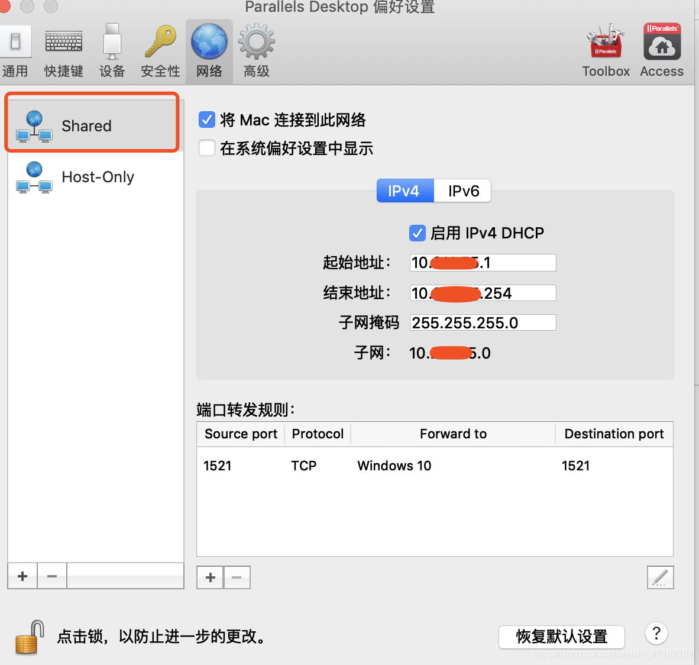
Task: Open Parallels Access
Action: click(x=662, y=50)
